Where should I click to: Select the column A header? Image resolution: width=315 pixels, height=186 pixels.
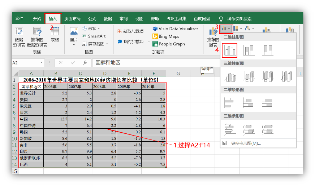click(31, 74)
